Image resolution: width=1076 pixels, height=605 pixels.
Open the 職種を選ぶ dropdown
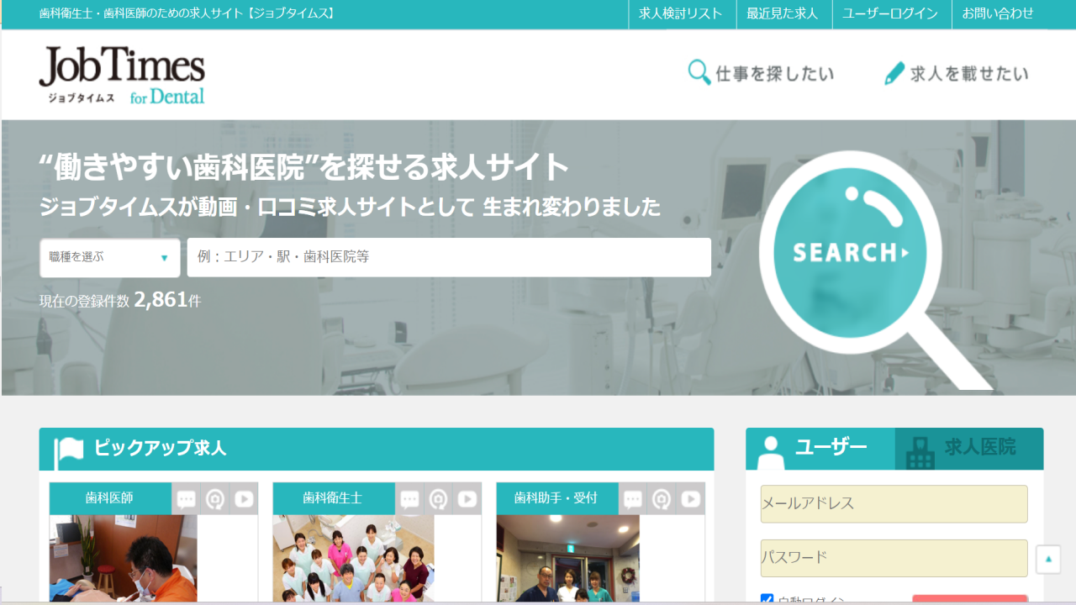(109, 257)
